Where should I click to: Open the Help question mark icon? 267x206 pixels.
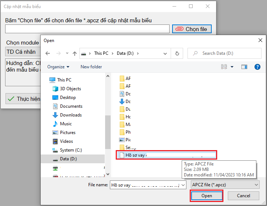point(257,67)
